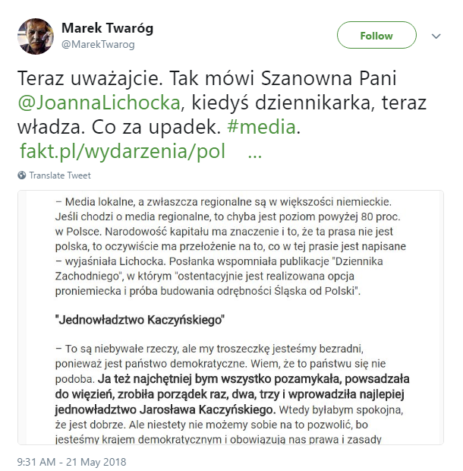Open the 9:31 AM - 21 May 2018 timestamp
Screen dimensions: 463x471
pyautogui.click(x=71, y=462)
